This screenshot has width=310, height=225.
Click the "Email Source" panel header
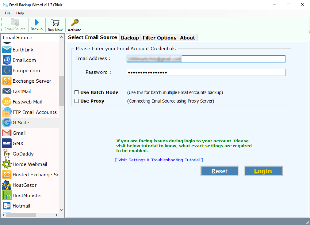point(17,37)
